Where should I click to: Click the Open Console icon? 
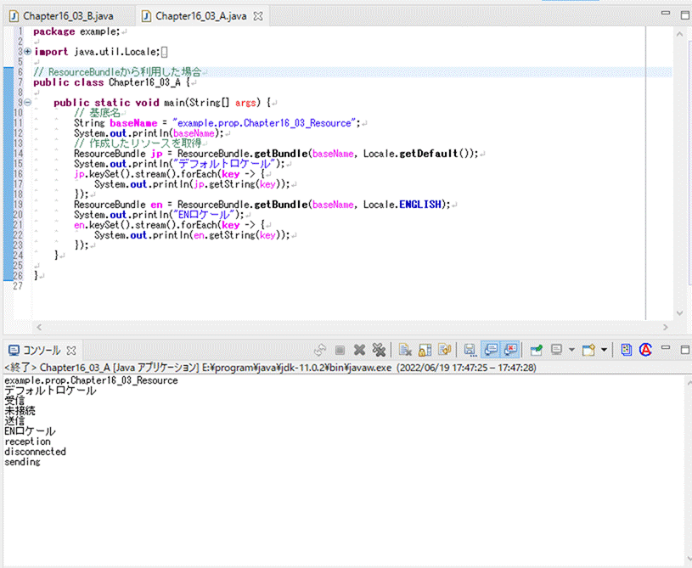[x=589, y=350]
